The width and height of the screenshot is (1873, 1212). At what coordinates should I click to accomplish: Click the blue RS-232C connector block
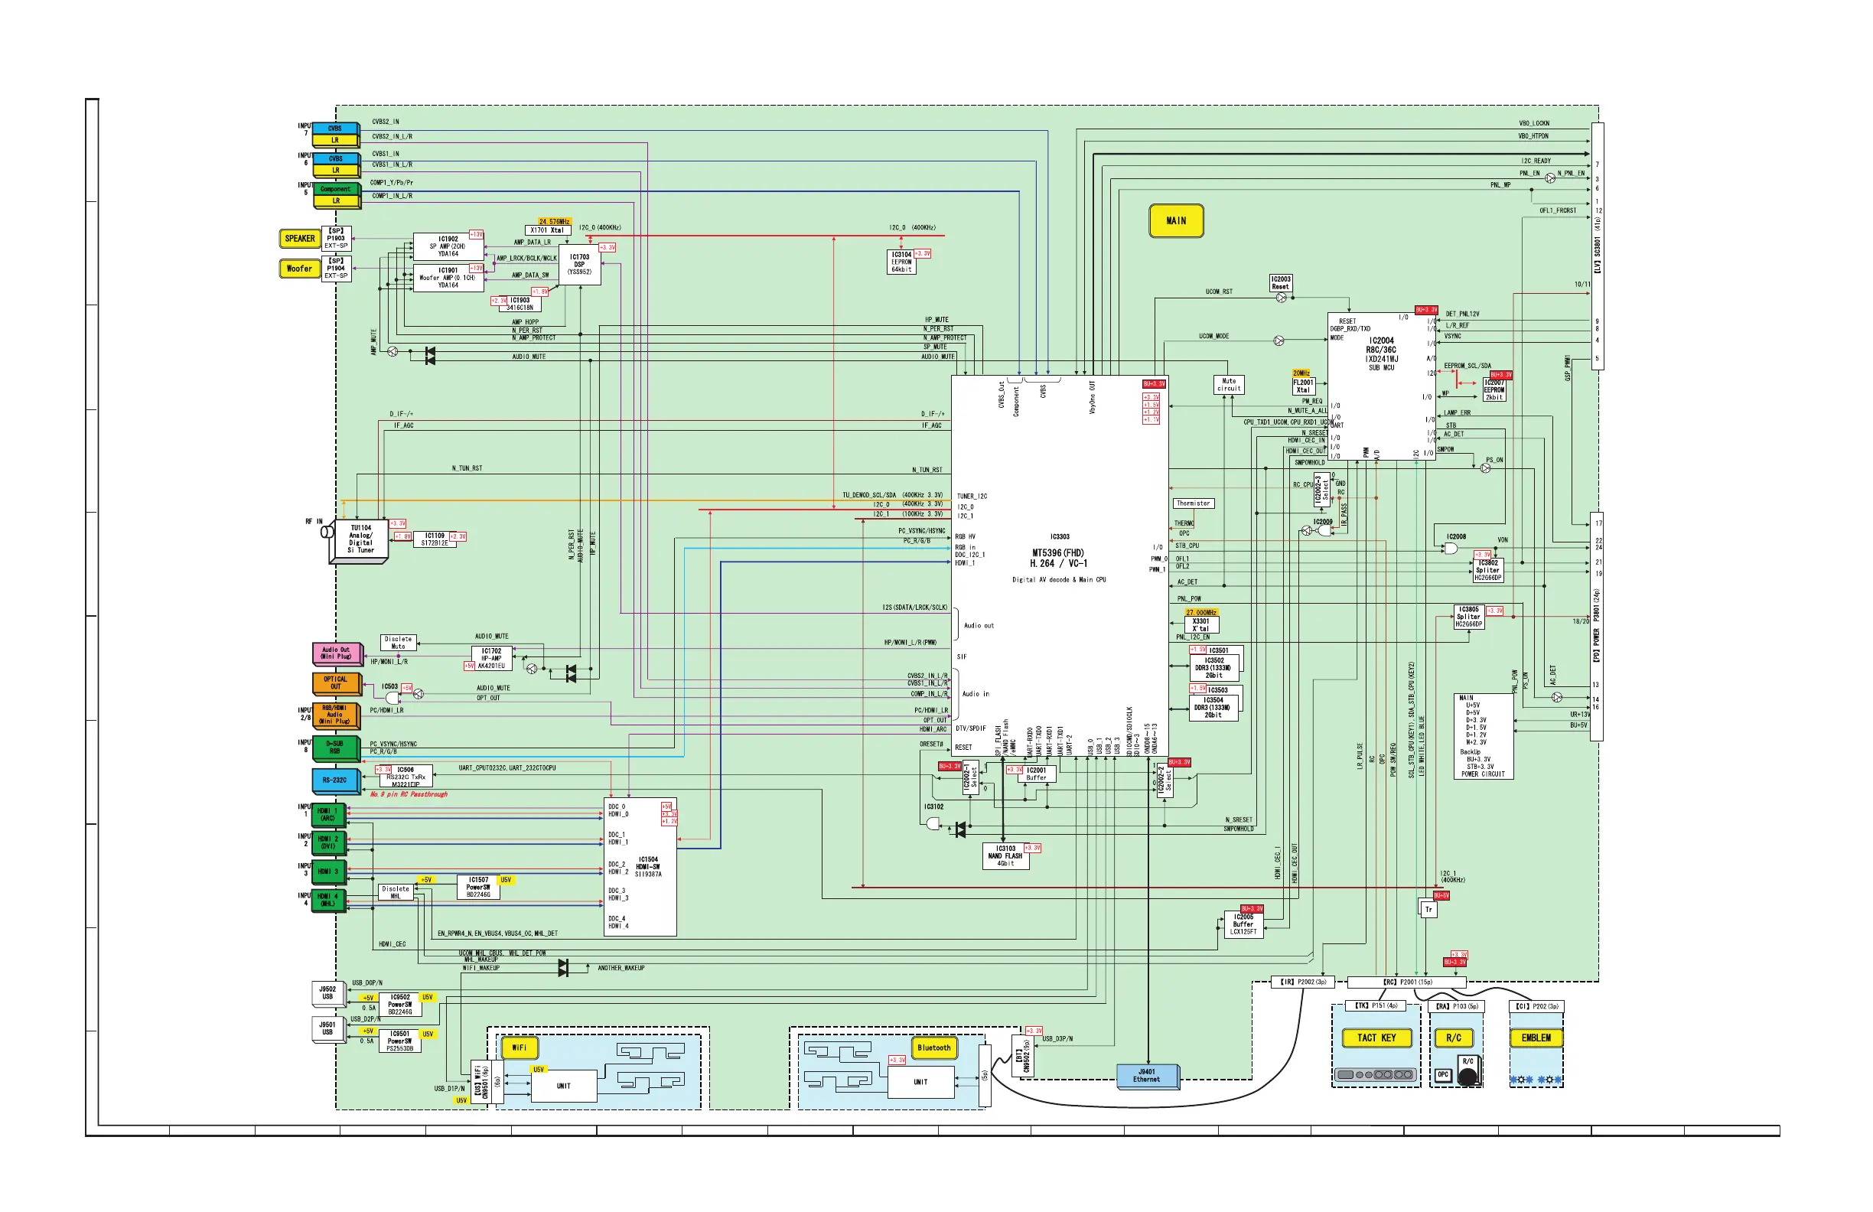coord(334,780)
